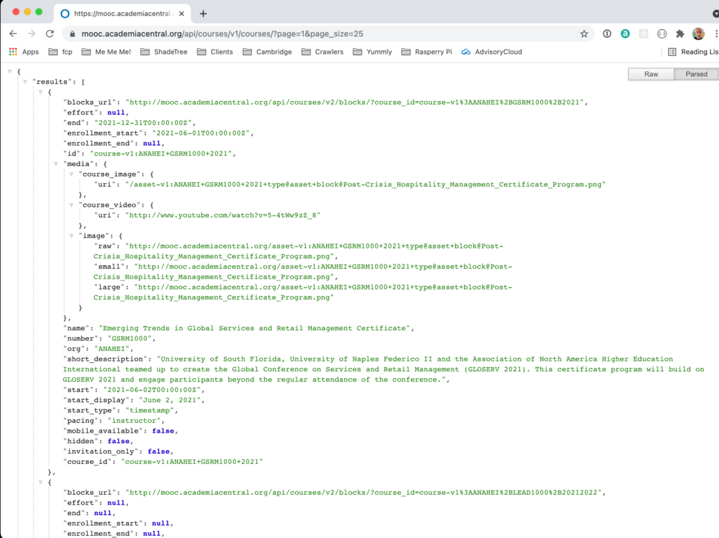Open a new browser tab
The height and width of the screenshot is (538, 719).
click(x=203, y=14)
